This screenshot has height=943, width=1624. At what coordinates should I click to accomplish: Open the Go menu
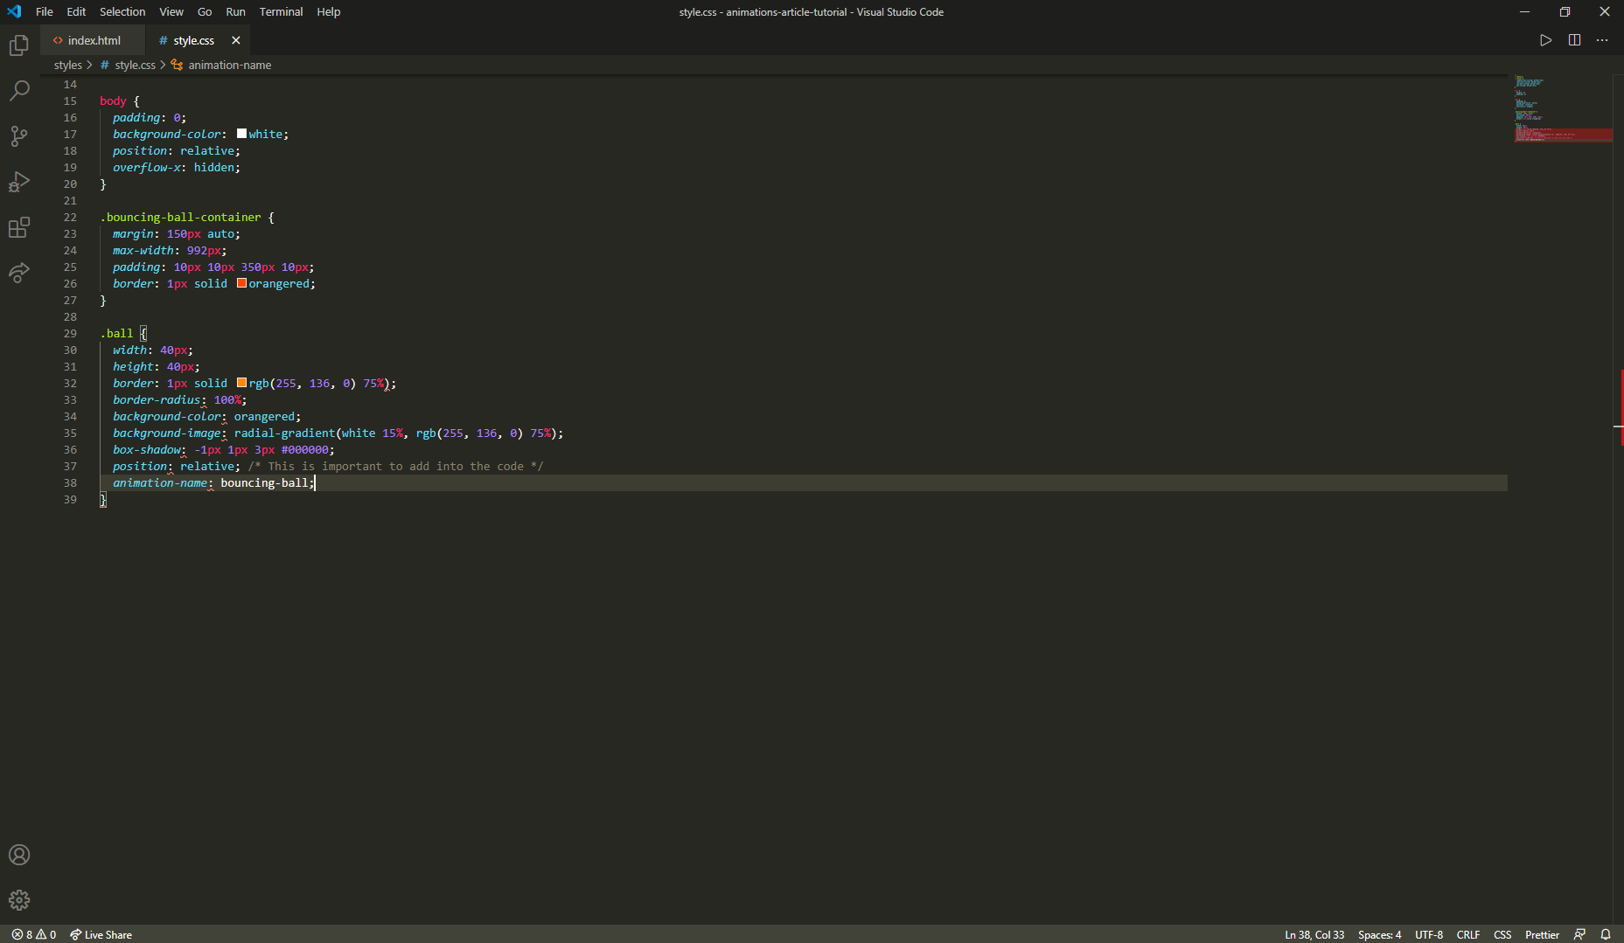(x=205, y=11)
